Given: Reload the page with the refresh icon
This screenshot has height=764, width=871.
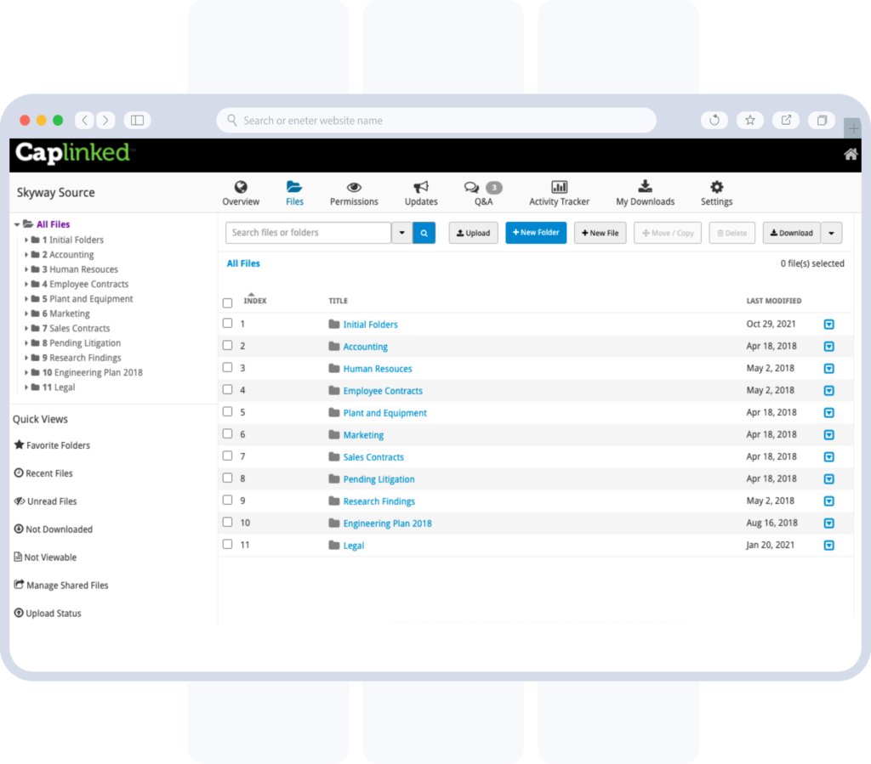Looking at the screenshot, I should (x=714, y=120).
